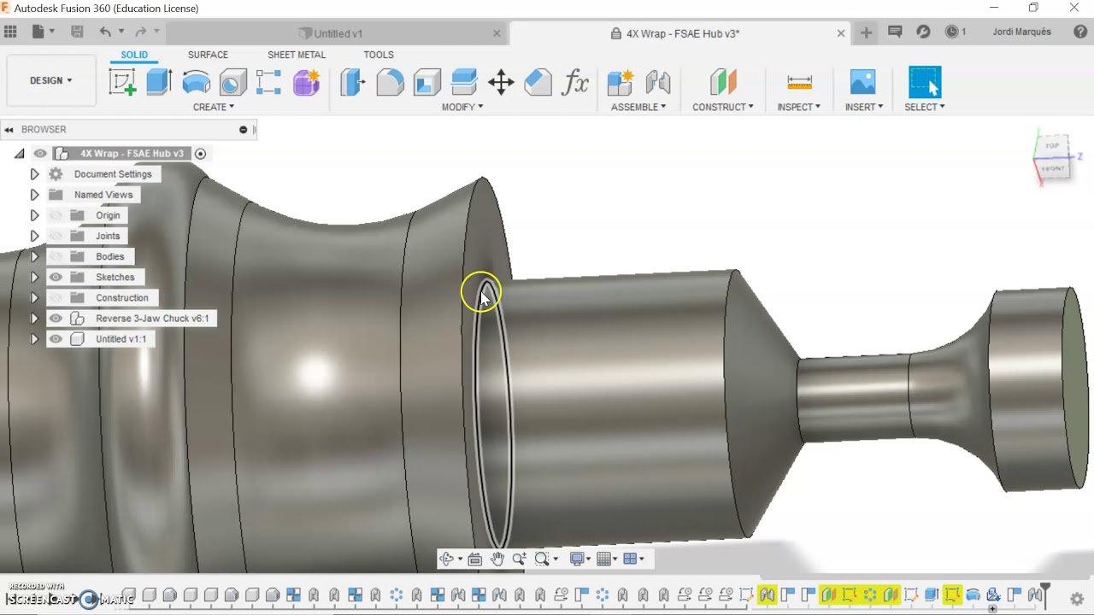This screenshot has width=1094, height=615.
Task: Open the CONSTRUCT dropdown menu
Action: coord(723,107)
